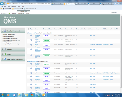Open Windows Explorer folder in taskbar
The height and width of the screenshot is (97, 122).
[x=26, y=95]
